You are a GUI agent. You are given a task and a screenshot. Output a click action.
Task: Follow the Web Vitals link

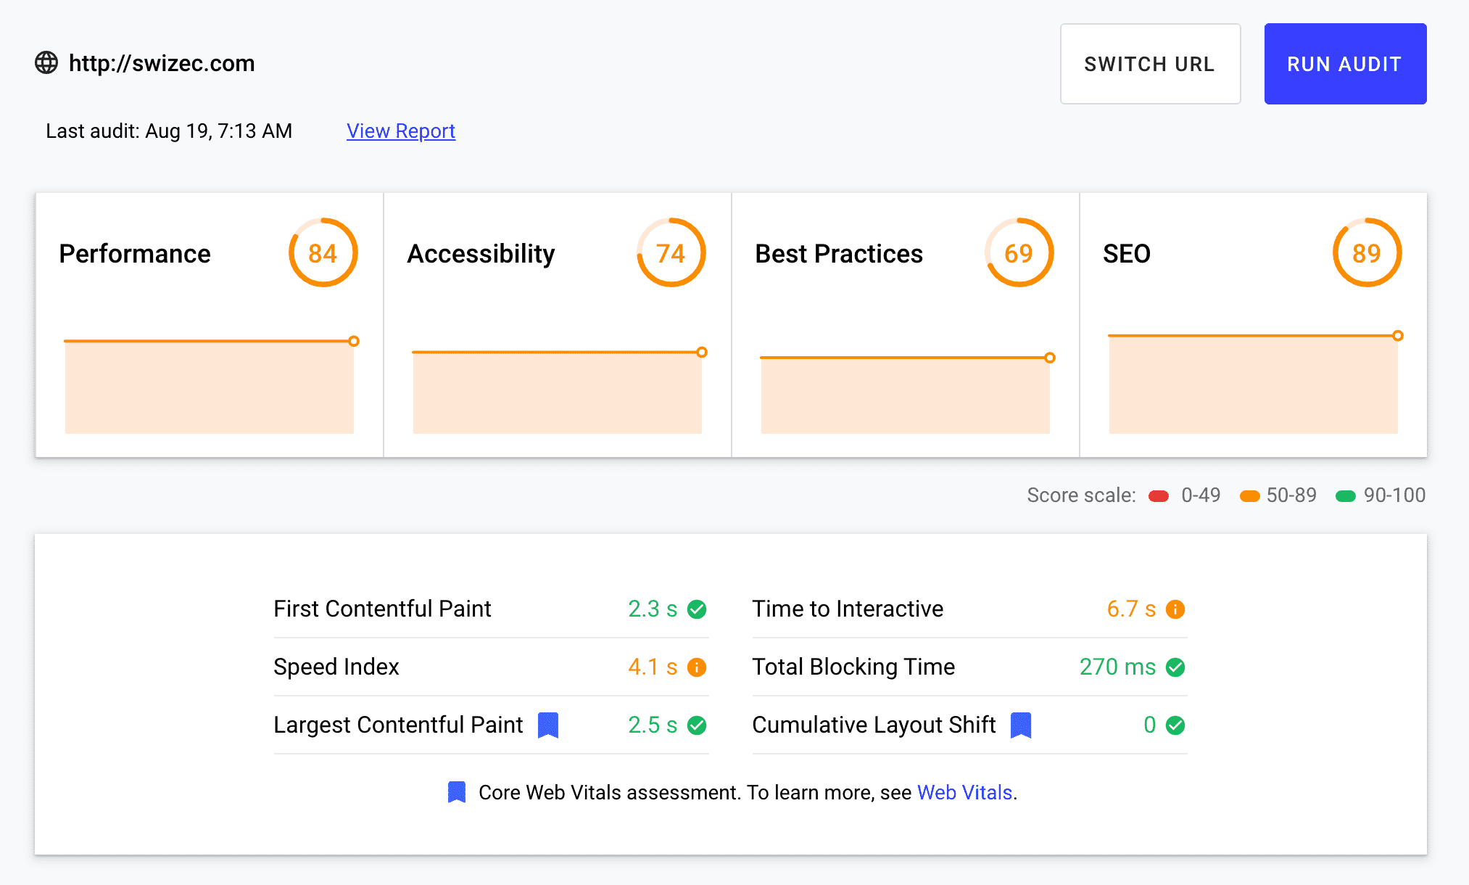(964, 792)
